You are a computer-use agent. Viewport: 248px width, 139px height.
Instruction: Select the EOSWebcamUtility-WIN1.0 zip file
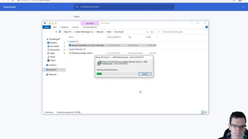(112, 53)
